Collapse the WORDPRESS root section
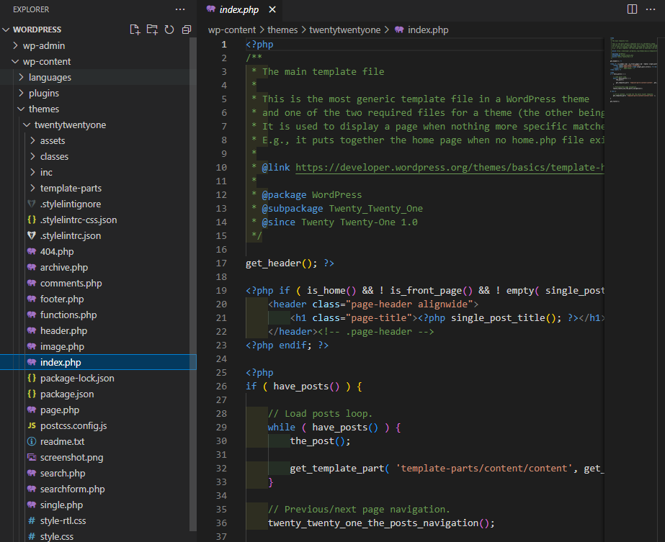The height and width of the screenshot is (542, 665). click(x=37, y=30)
